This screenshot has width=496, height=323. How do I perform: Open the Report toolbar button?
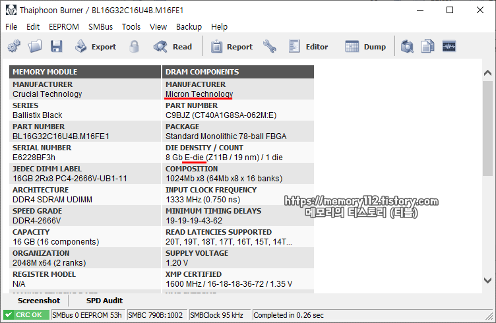click(x=232, y=46)
